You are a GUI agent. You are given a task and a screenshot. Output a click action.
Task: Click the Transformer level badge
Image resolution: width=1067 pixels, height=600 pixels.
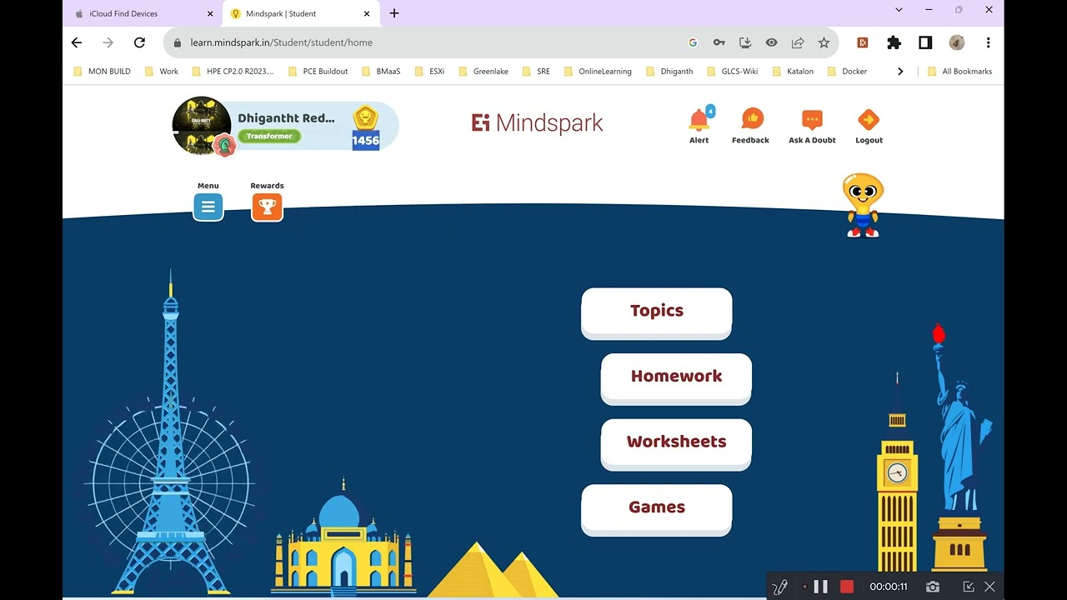tap(269, 136)
